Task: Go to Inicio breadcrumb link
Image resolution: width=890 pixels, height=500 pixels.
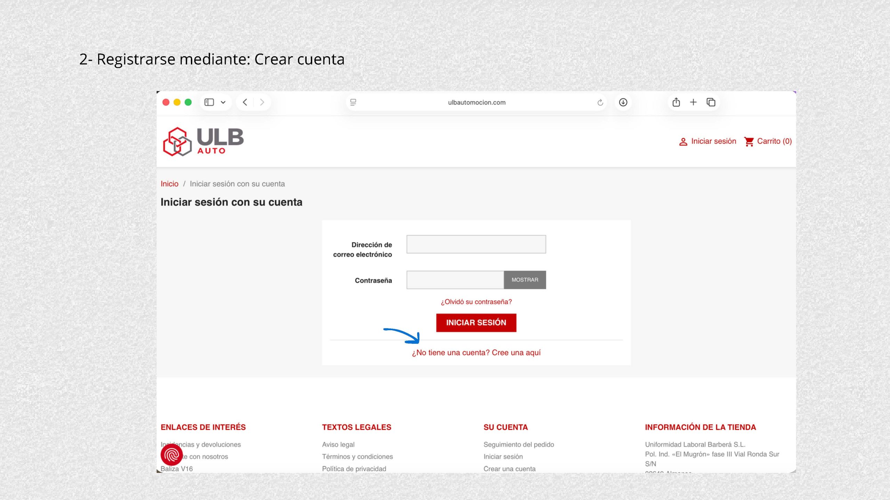Action: [169, 184]
